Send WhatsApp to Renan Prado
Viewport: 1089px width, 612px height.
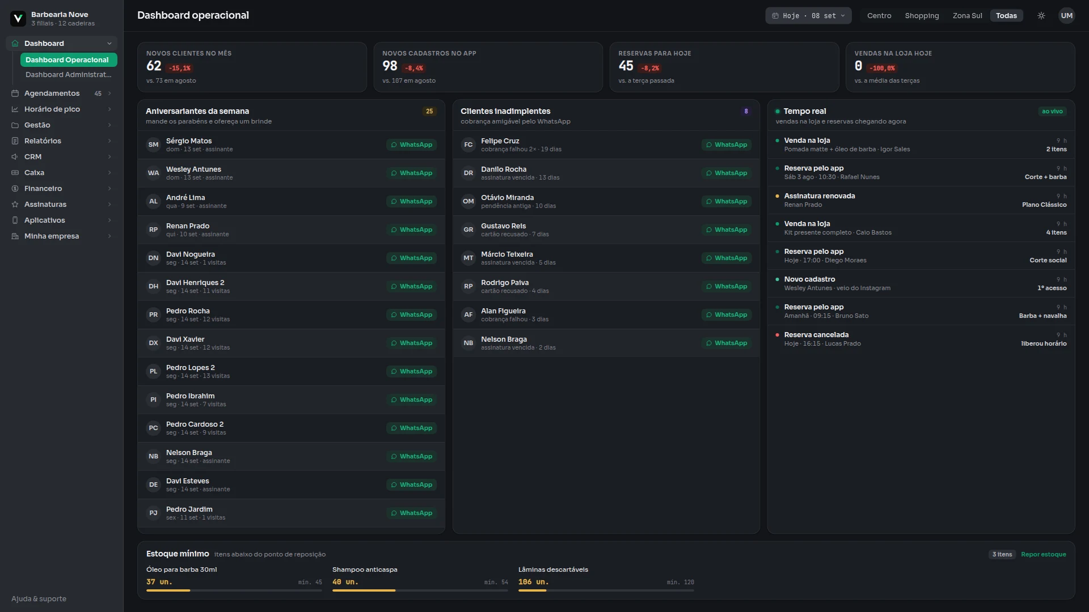[411, 230]
